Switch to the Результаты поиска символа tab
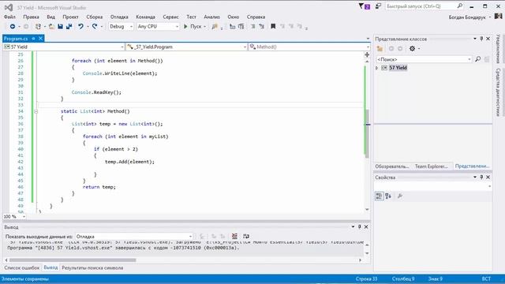This screenshot has height=284, width=505. (92, 268)
